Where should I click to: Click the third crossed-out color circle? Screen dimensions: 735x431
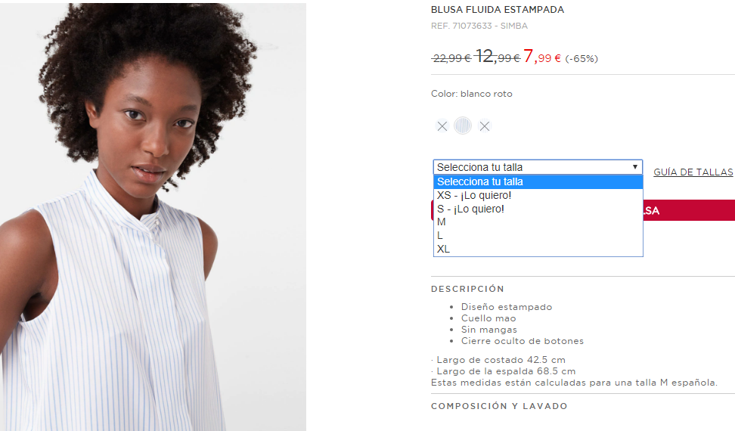click(x=485, y=126)
